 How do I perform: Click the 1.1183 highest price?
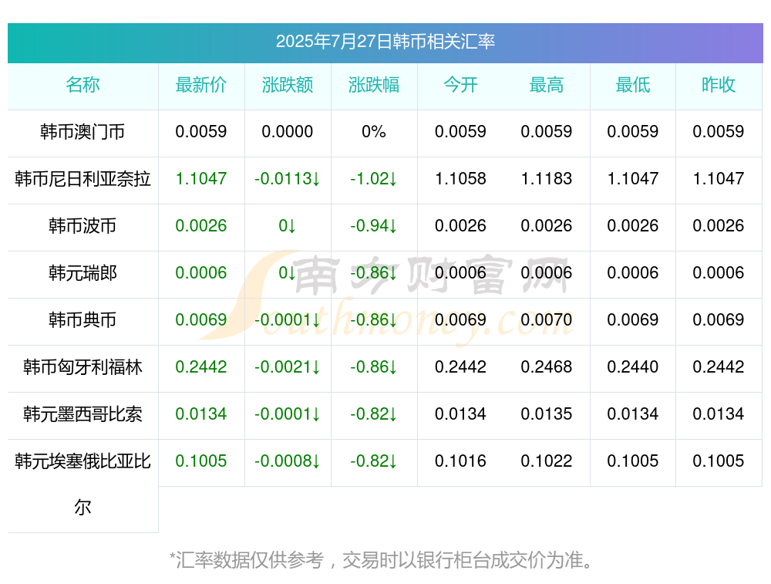coord(547,179)
